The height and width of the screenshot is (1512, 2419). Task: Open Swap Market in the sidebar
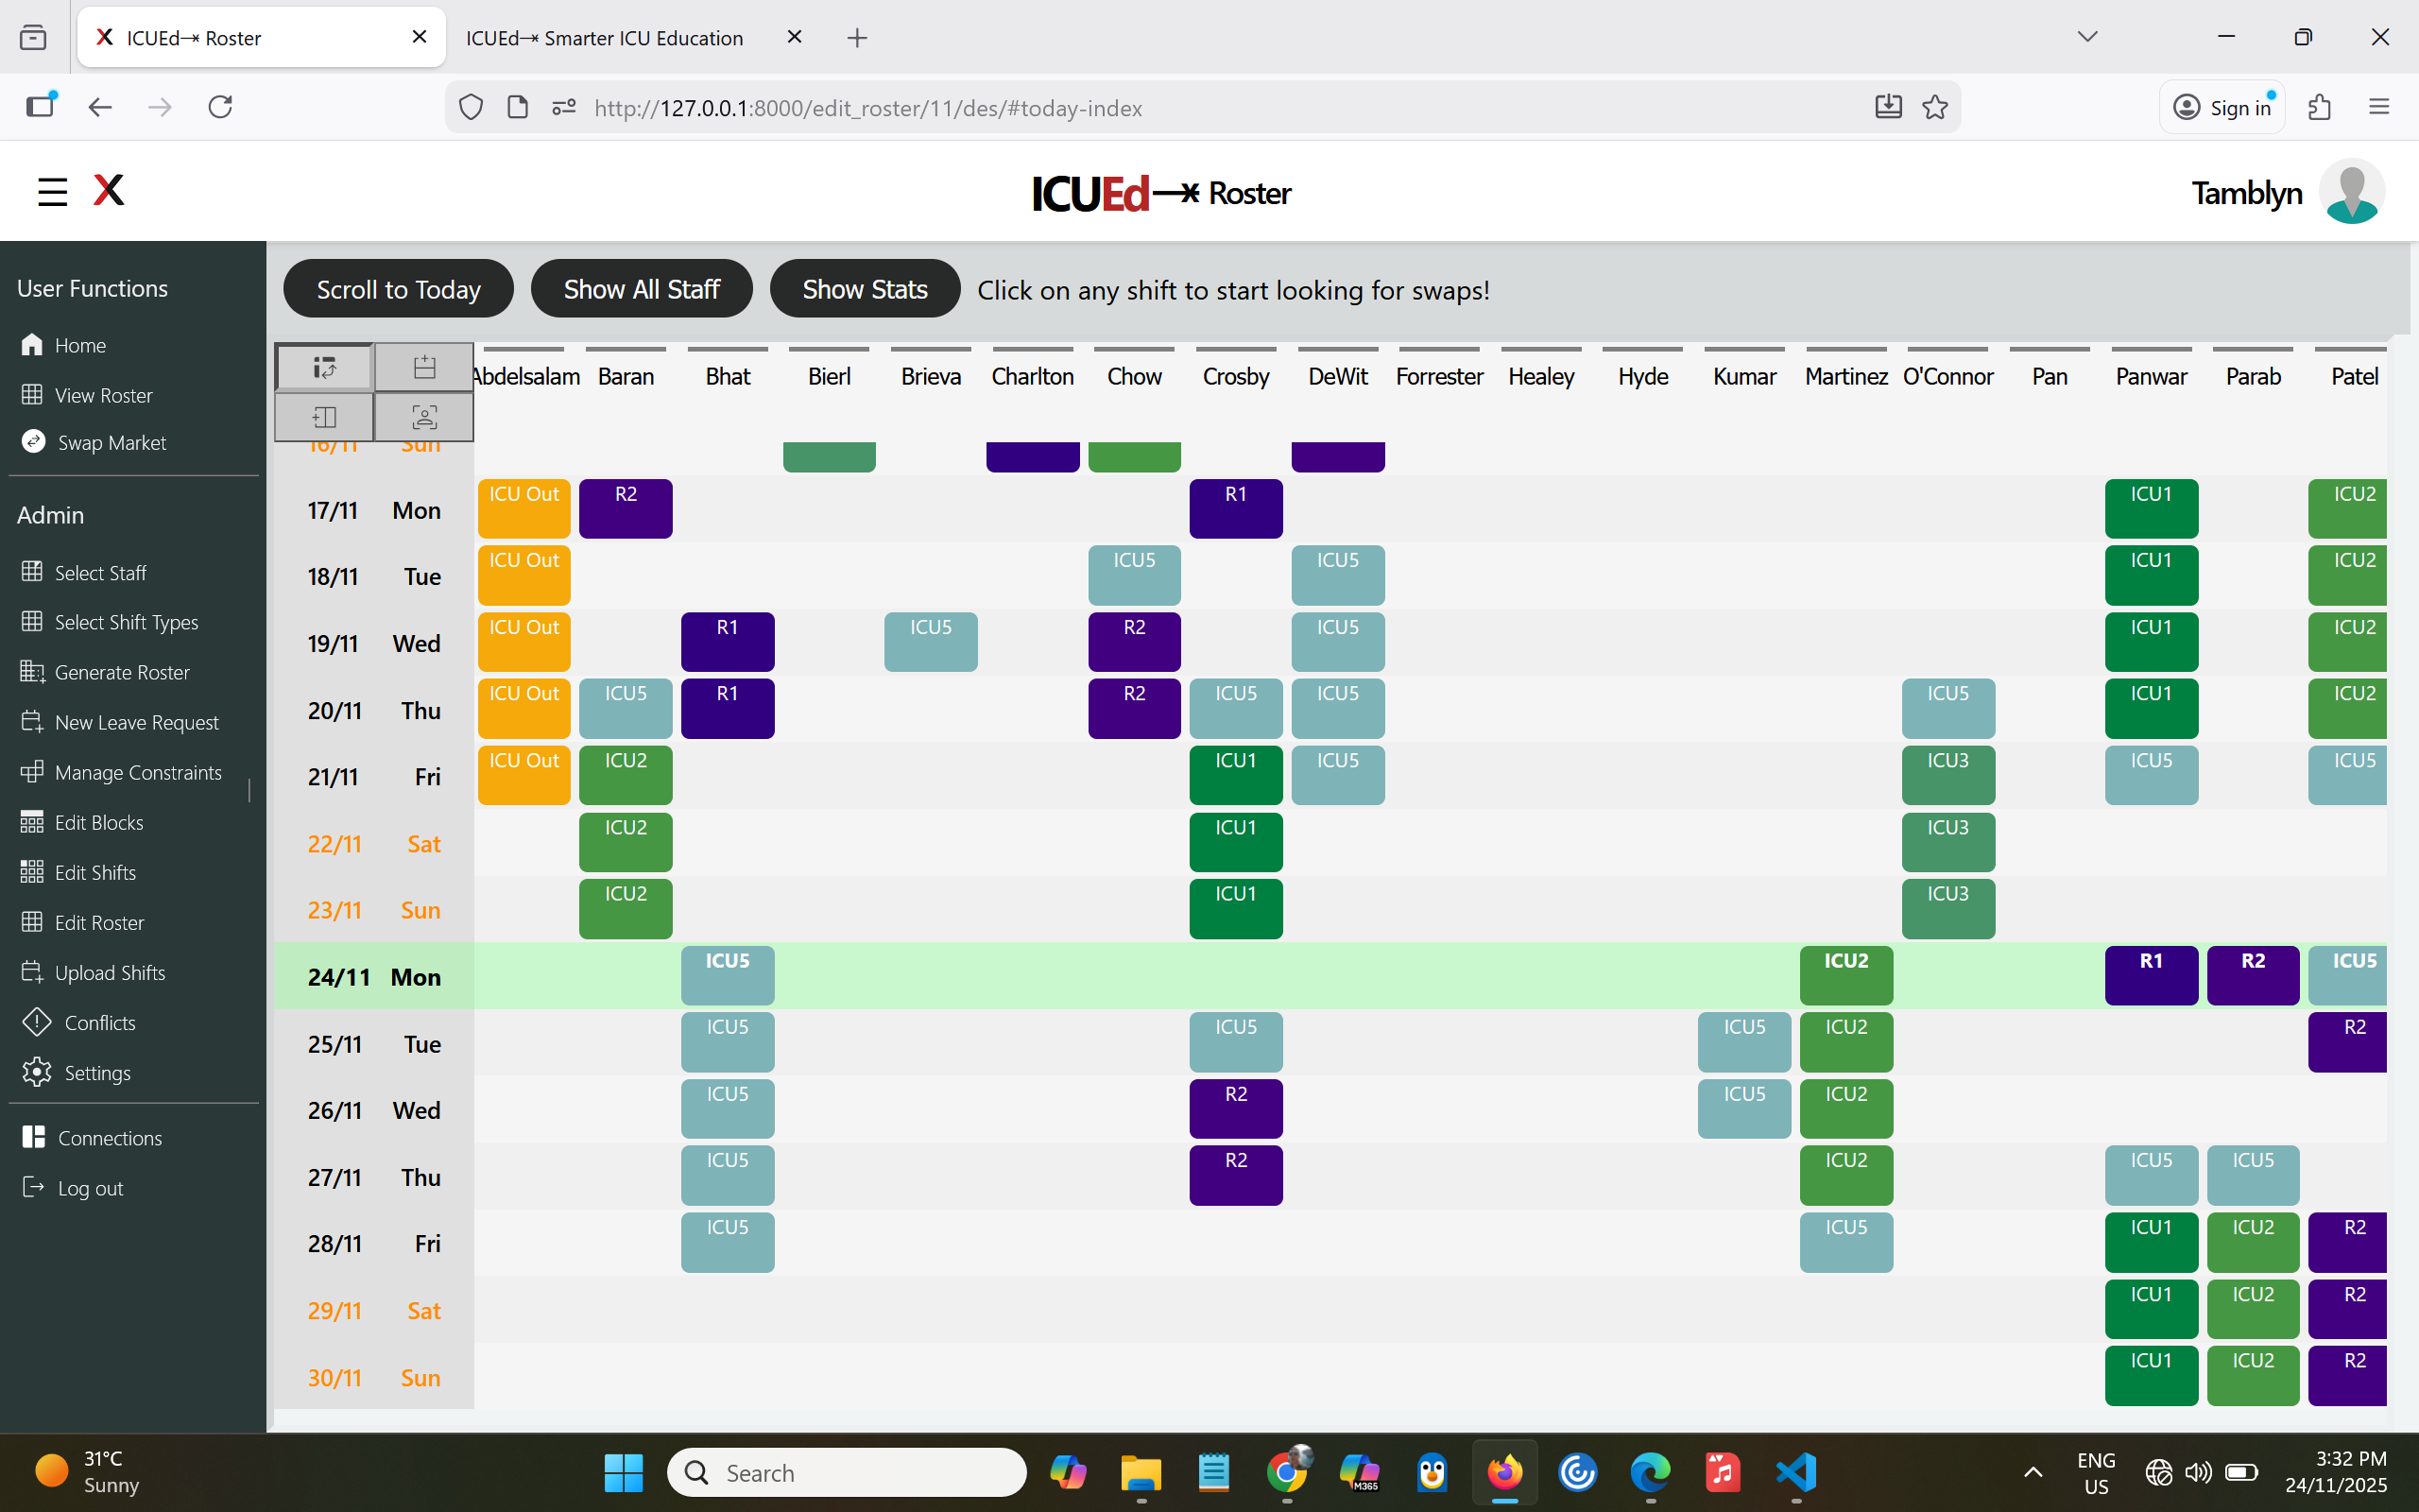pos(111,442)
